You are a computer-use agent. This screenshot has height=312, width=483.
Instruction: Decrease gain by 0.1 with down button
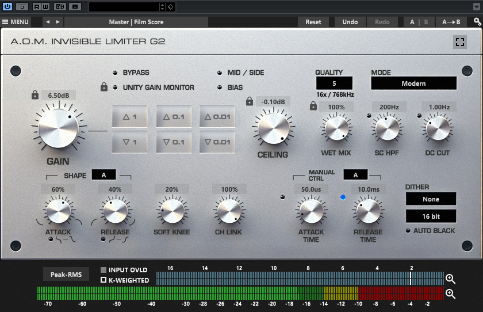[x=174, y=142]
